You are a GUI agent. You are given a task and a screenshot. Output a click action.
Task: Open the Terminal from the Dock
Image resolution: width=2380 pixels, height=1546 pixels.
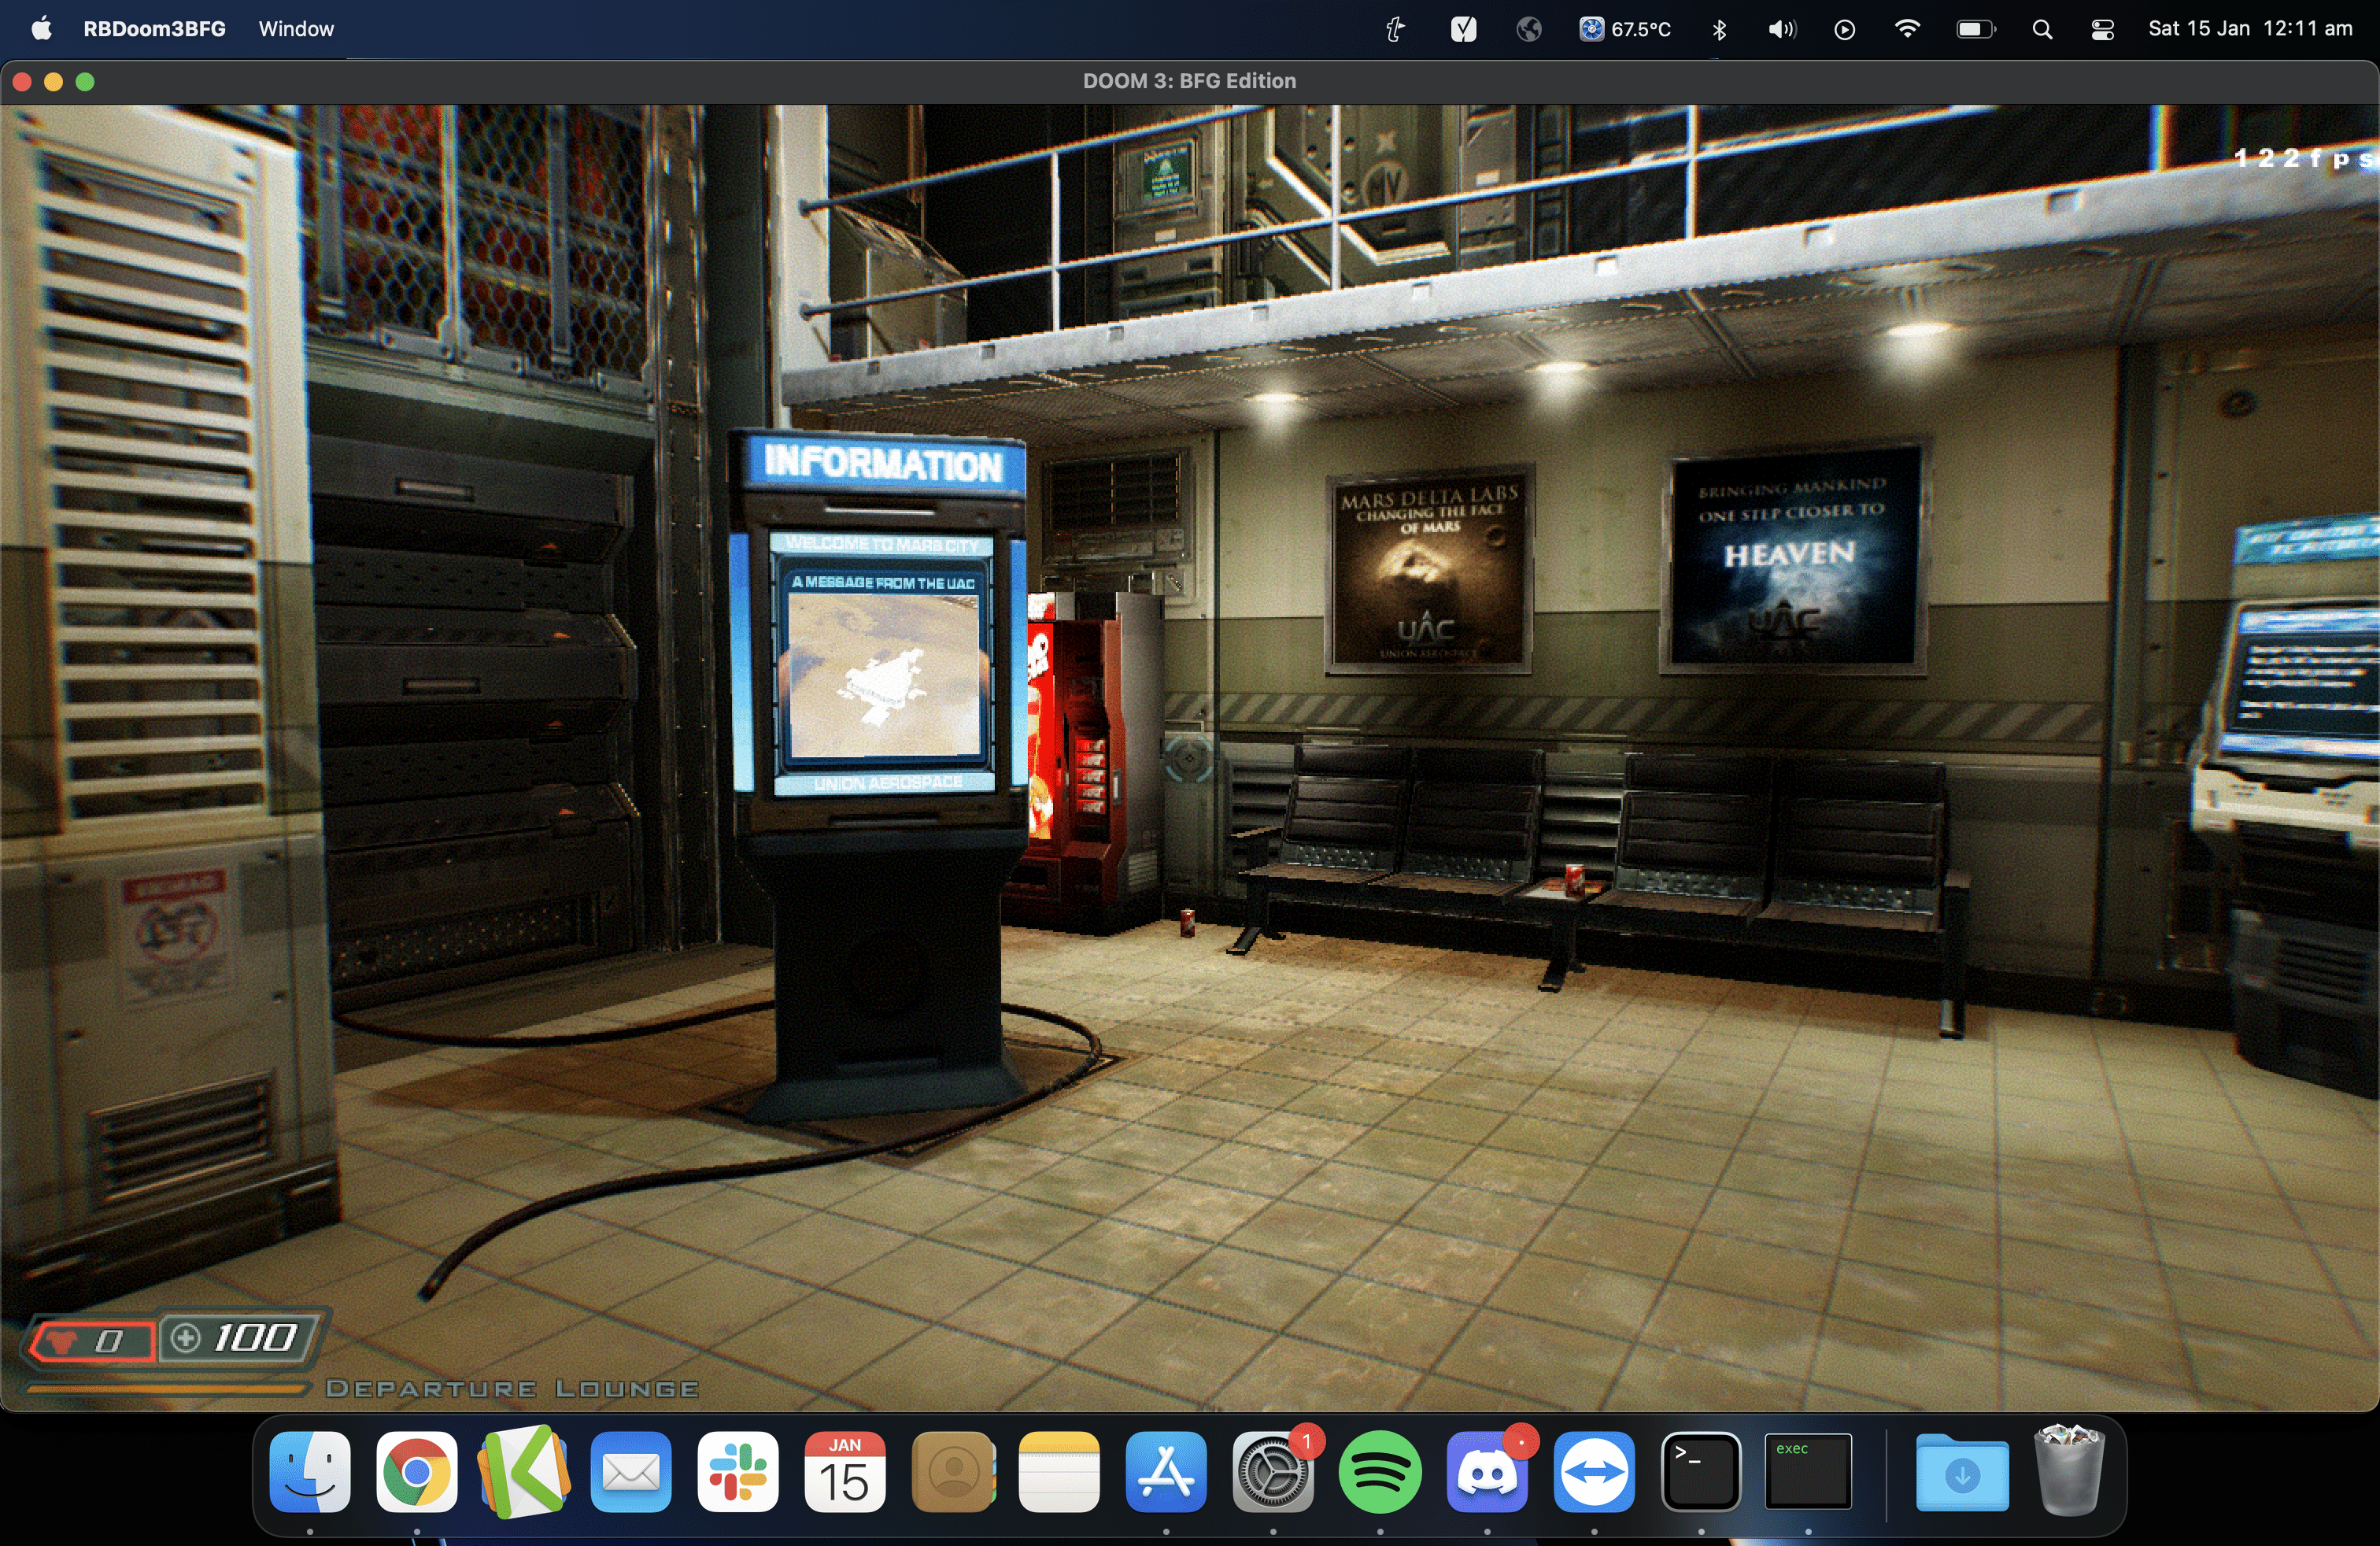coord(1702,1472)
